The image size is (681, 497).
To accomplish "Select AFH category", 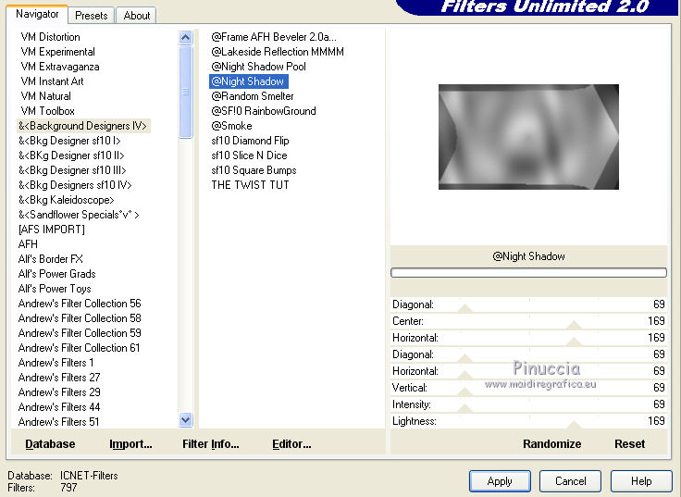I will 28,244.
